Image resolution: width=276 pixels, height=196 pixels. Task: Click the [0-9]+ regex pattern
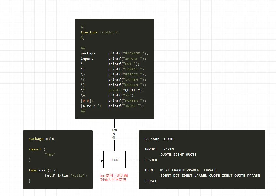(x=87, y=101)
